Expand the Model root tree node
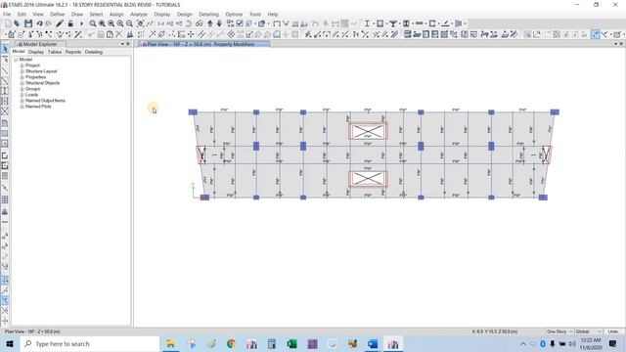 [x=16, y=60]
